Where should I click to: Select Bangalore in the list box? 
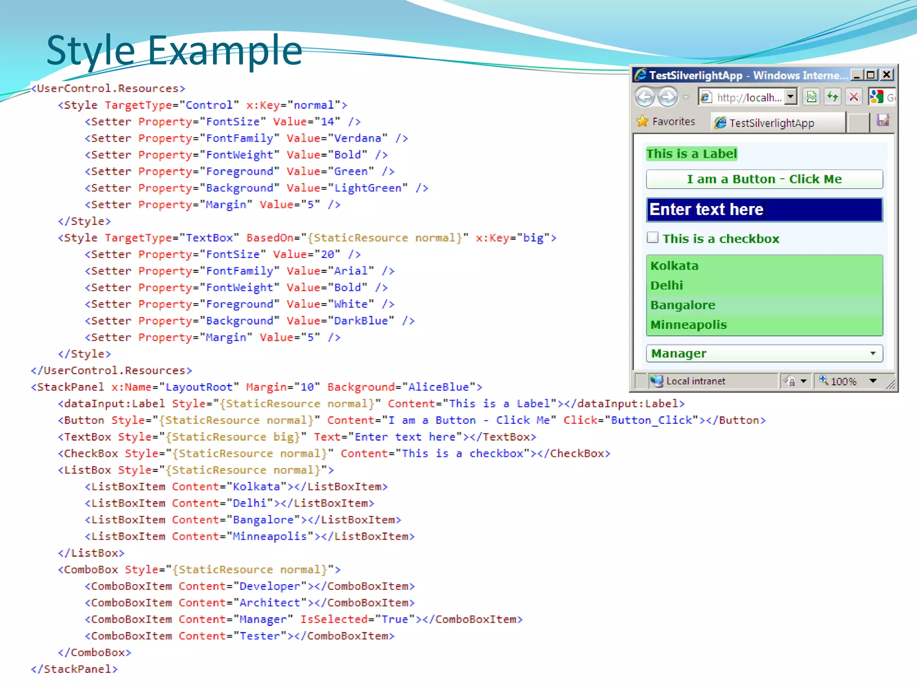[683, 305]
